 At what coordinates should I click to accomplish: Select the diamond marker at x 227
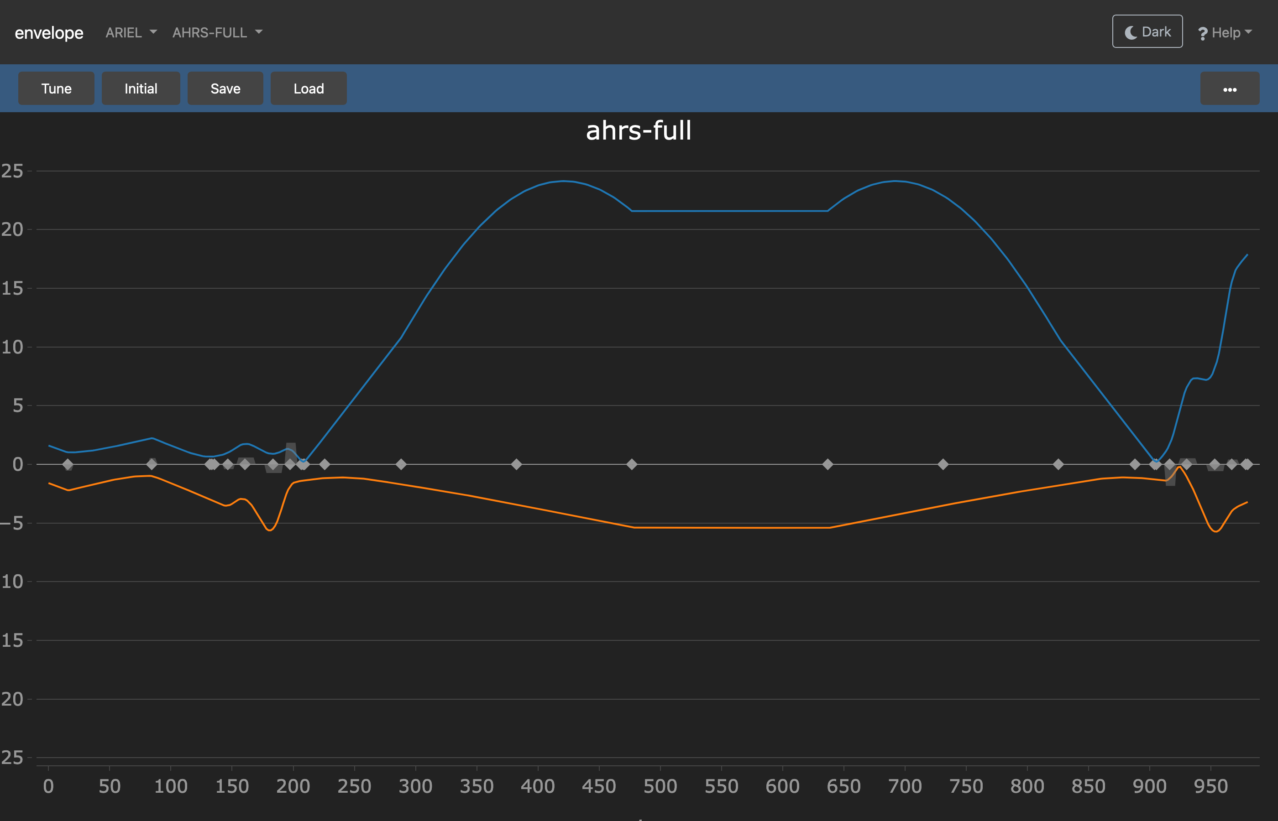coord(325,464)
